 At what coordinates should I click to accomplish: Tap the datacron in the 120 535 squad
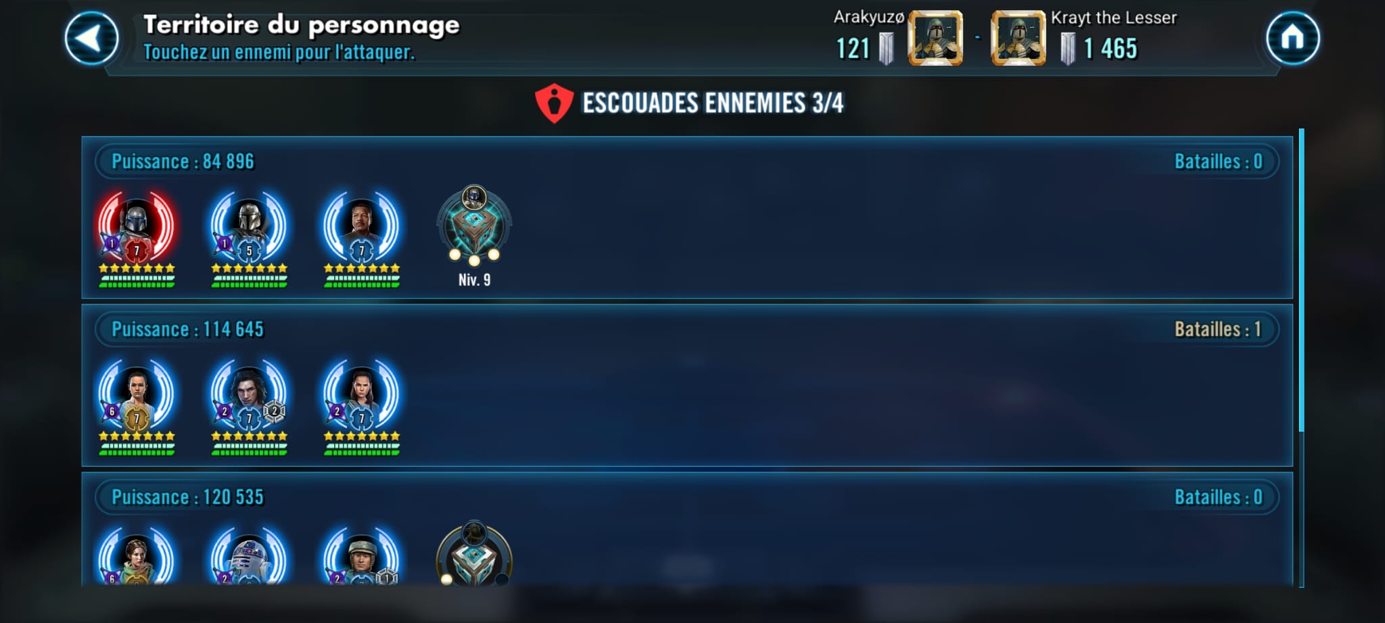point(474,555)
